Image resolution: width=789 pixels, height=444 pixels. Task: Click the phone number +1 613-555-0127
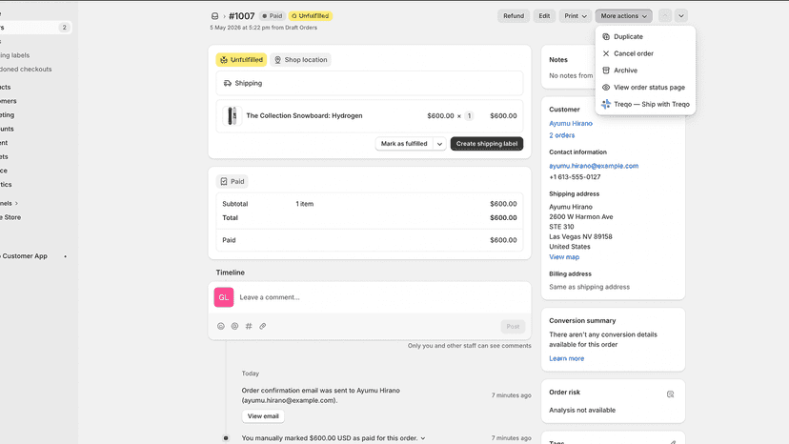pyautogui.click(x=575, y=177)
